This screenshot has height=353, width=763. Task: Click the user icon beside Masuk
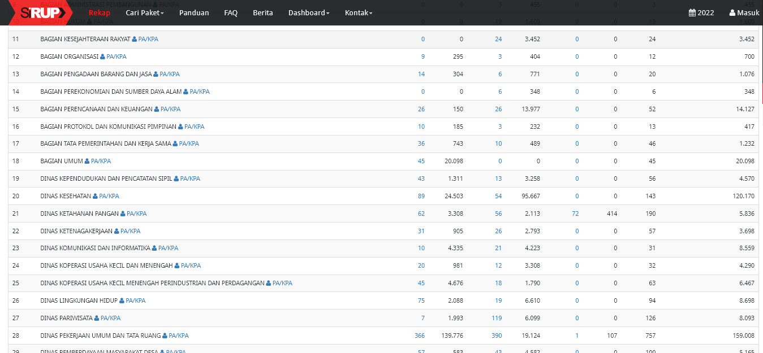pos(732,13)
